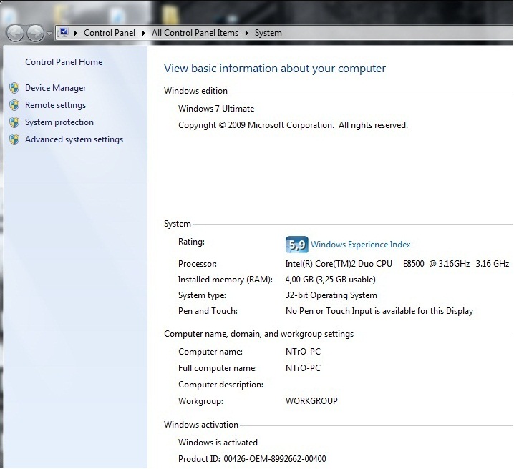Click the Processor label
Viewport: 514px width, 469px height.
coord(198,264)
